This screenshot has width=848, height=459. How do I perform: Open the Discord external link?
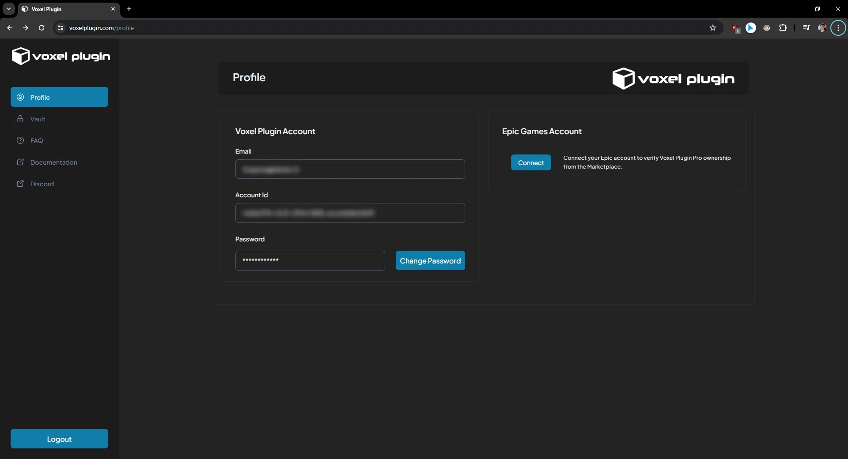pos(42,184)
